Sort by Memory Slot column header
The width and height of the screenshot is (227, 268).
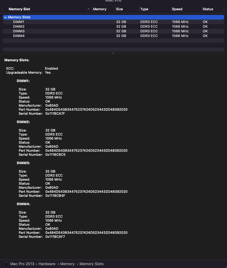(x=20, y=9)
